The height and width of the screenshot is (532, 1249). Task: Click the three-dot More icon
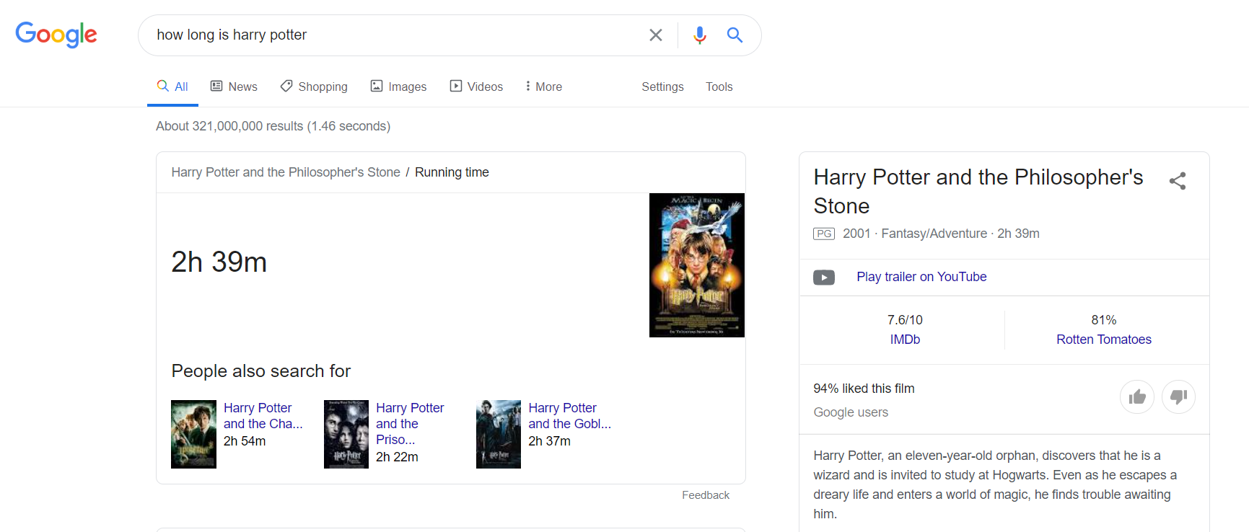(x=528, y=86)
